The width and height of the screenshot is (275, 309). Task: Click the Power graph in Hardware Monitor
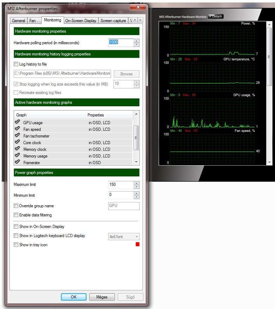point(213,41)
